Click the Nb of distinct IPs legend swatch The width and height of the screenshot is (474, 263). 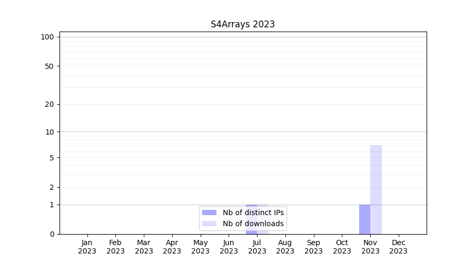(209, 213)
